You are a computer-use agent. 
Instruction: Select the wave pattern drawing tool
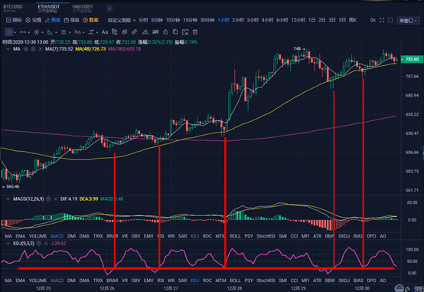77,32
